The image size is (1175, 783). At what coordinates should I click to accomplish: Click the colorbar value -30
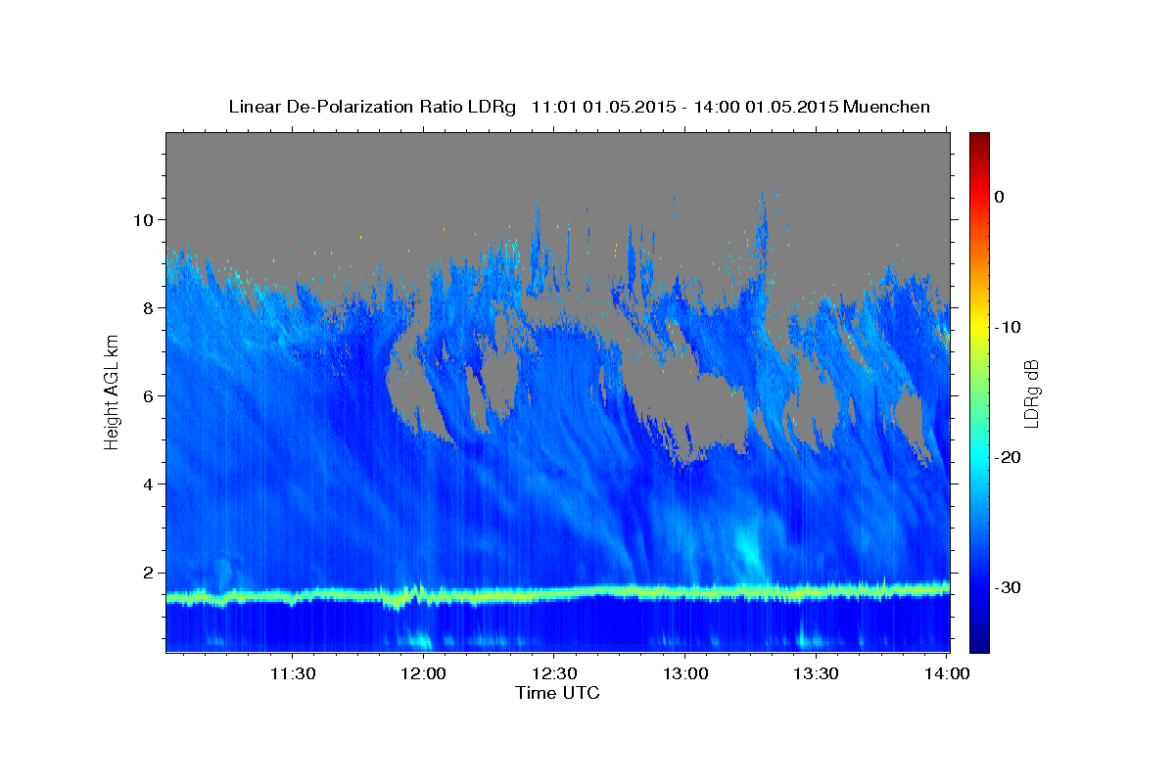(1009, 587)
